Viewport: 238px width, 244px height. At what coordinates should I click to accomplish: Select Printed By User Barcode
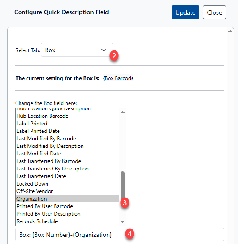click(67, 206)
